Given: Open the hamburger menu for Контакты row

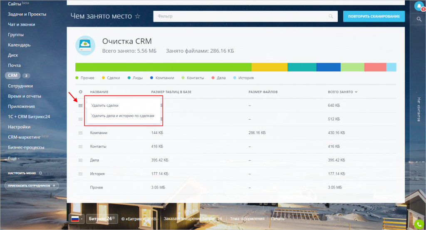Looking at the screenshot, I should click(x=81, y=147).
